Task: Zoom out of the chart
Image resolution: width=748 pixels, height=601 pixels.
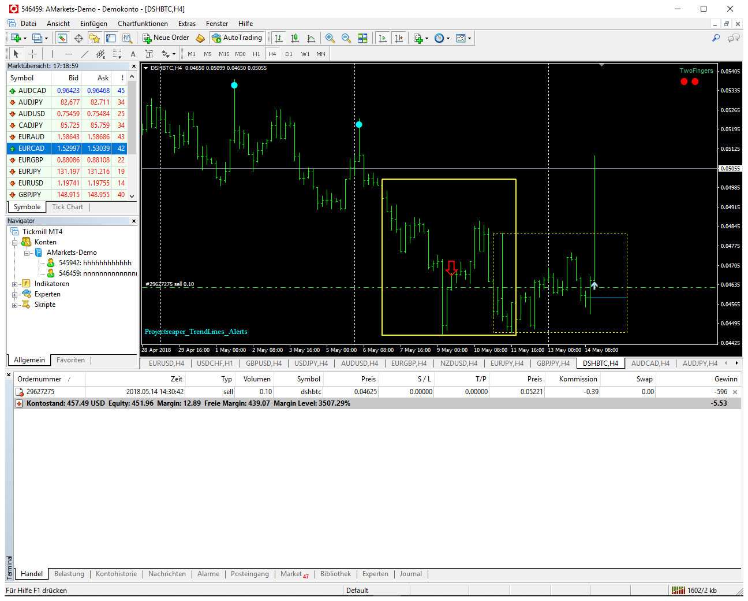Action: pos(346,38)
